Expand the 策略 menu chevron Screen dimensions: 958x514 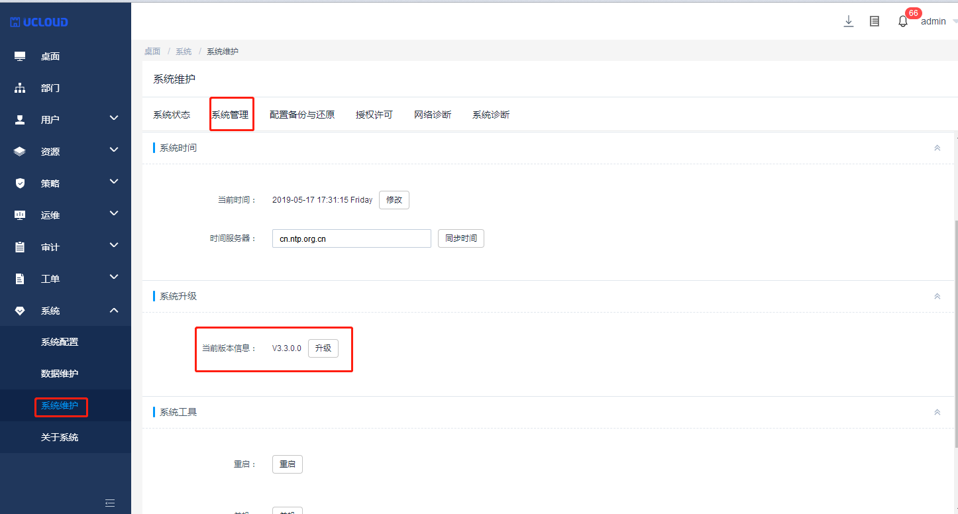[114, 181]
